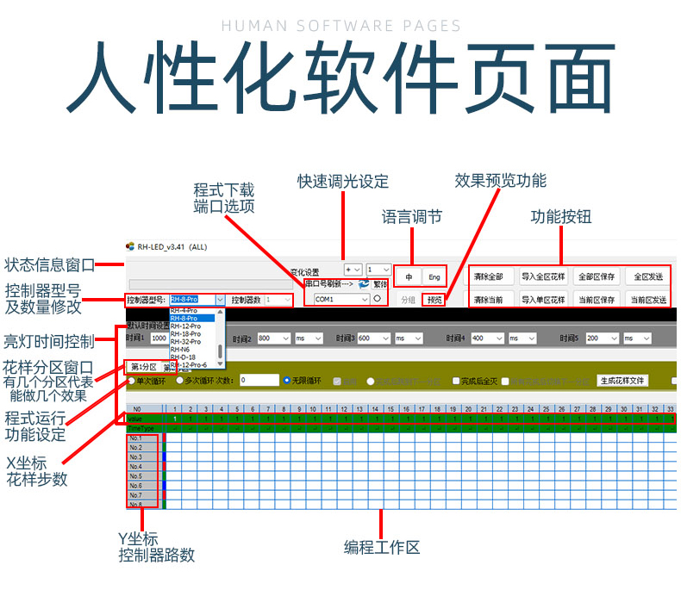Click the 繁体 traditional Chinese button
This screenshot has width=681, height=596.
(380, 283)
